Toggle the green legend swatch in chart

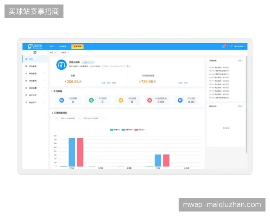pyautogui.click(x=112, y=130)
